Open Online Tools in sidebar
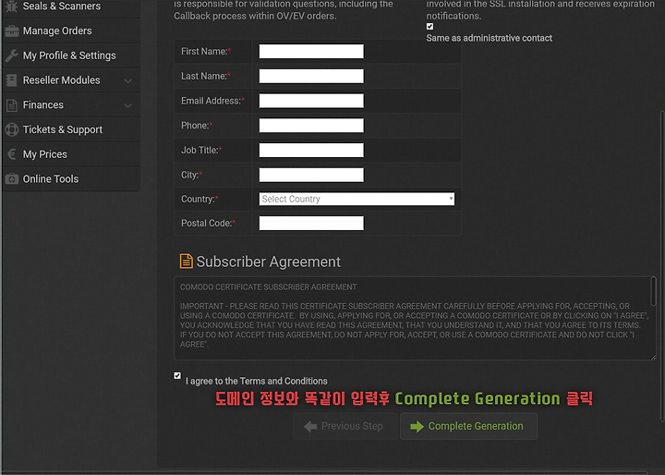The width and height of the screenshot is (665, 475). (71, 178)
